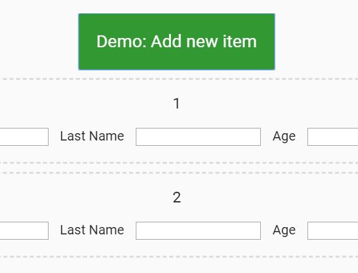Select the cut-off field left of item 1's Last Name

click(24, 136)
